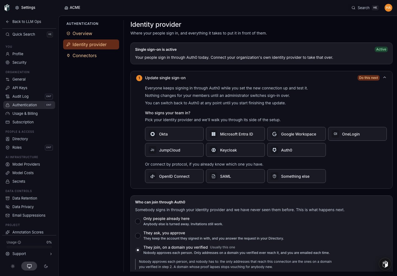Click the 'Do this next' badge

point(369,78)
